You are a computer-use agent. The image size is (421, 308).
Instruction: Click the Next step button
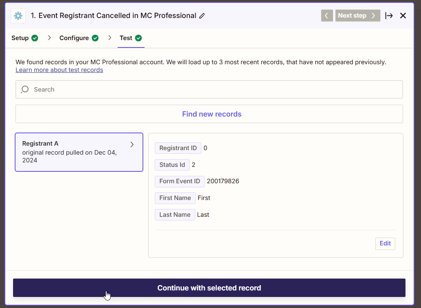point(358,16)
